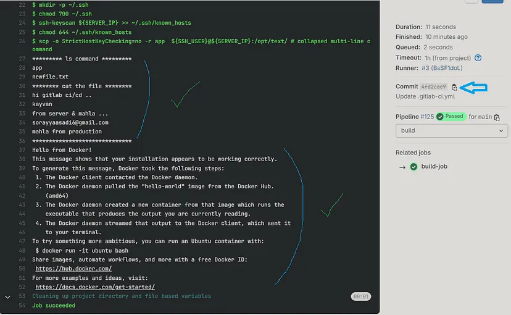
Task: Select the 'Queued: 2 seconds' text
Action: click(x=424, y=48)
